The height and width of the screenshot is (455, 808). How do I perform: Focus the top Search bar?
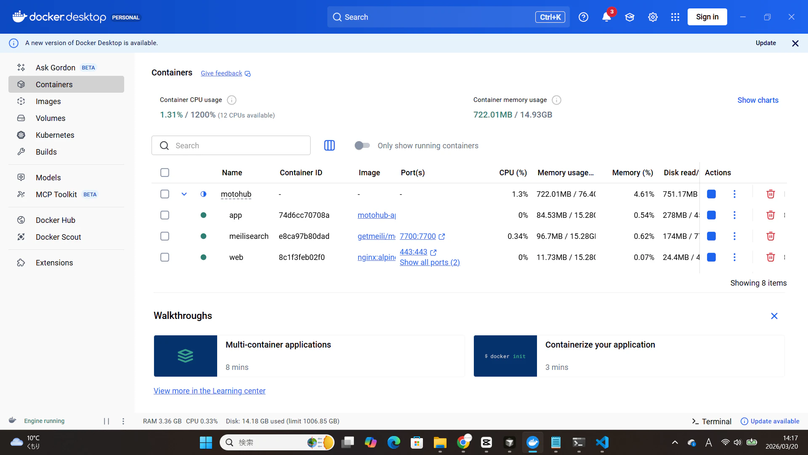coord(449,17)
